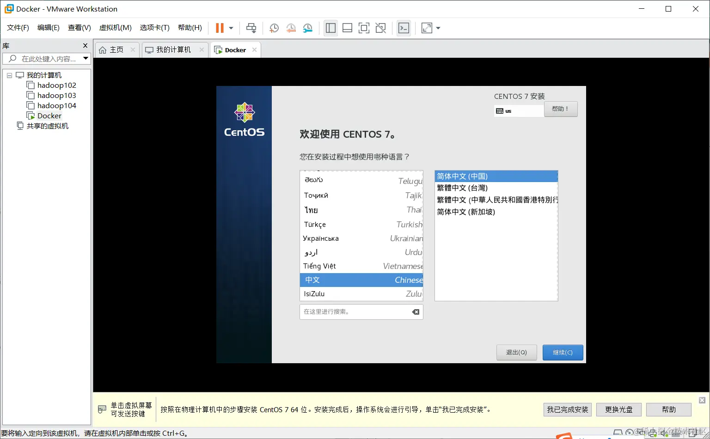Close the library panel
This screenshot has height=439, width=710.
(85, 45)
